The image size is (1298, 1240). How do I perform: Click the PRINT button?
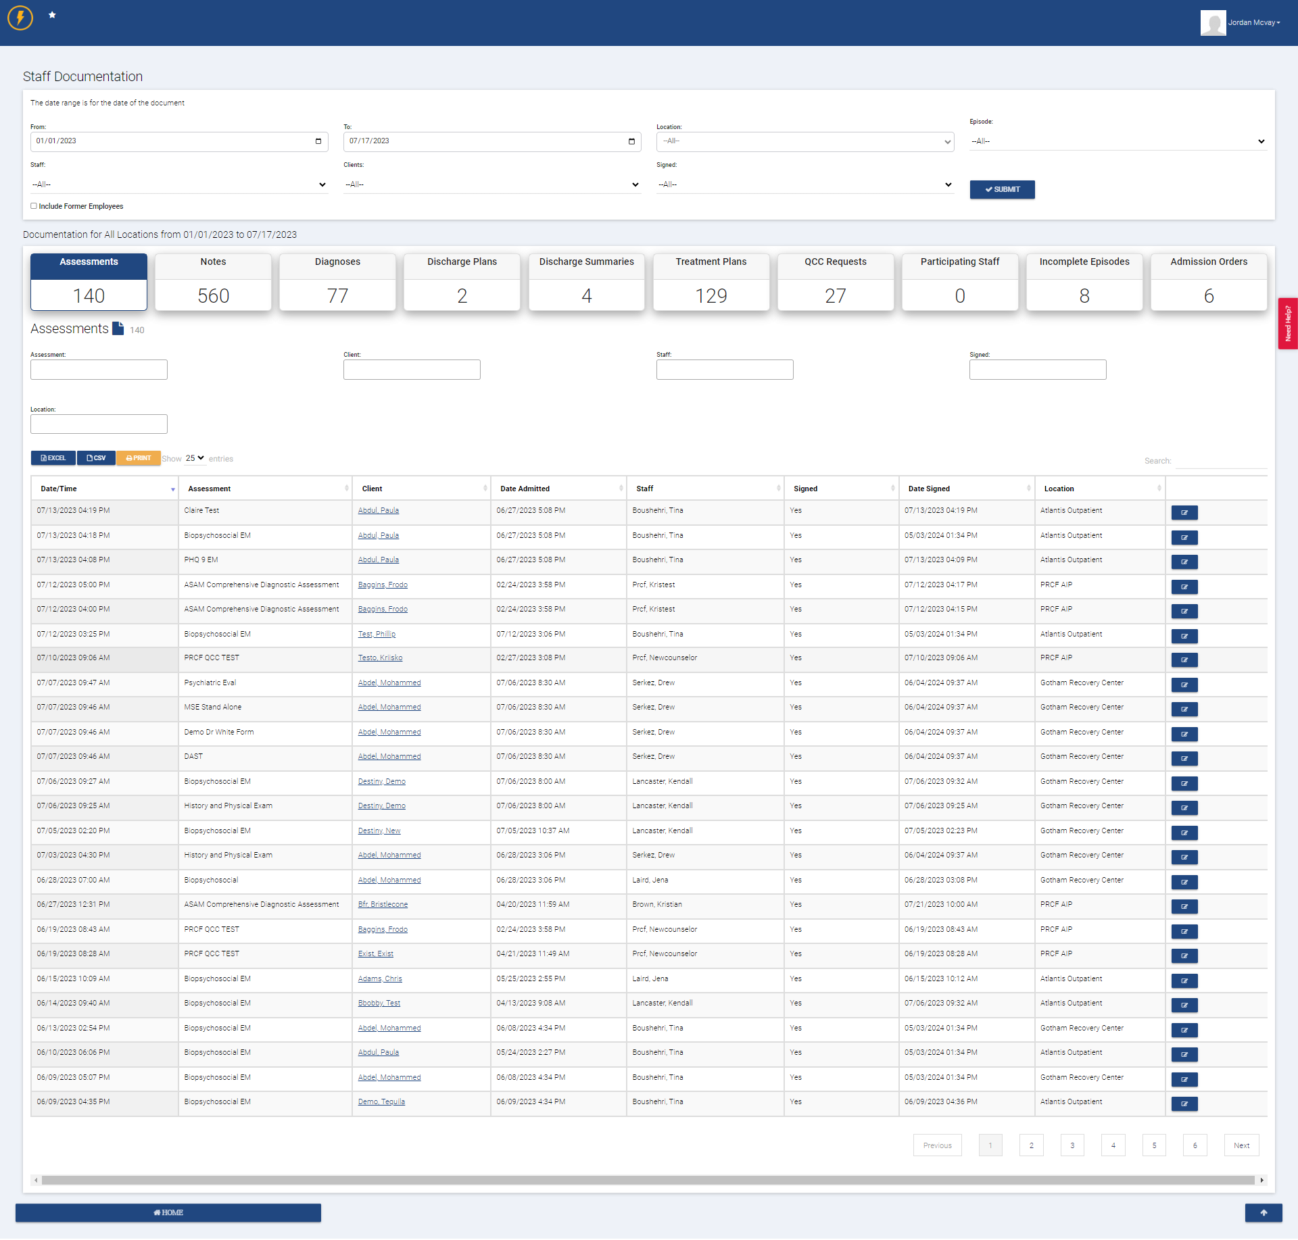coord(139,458)
